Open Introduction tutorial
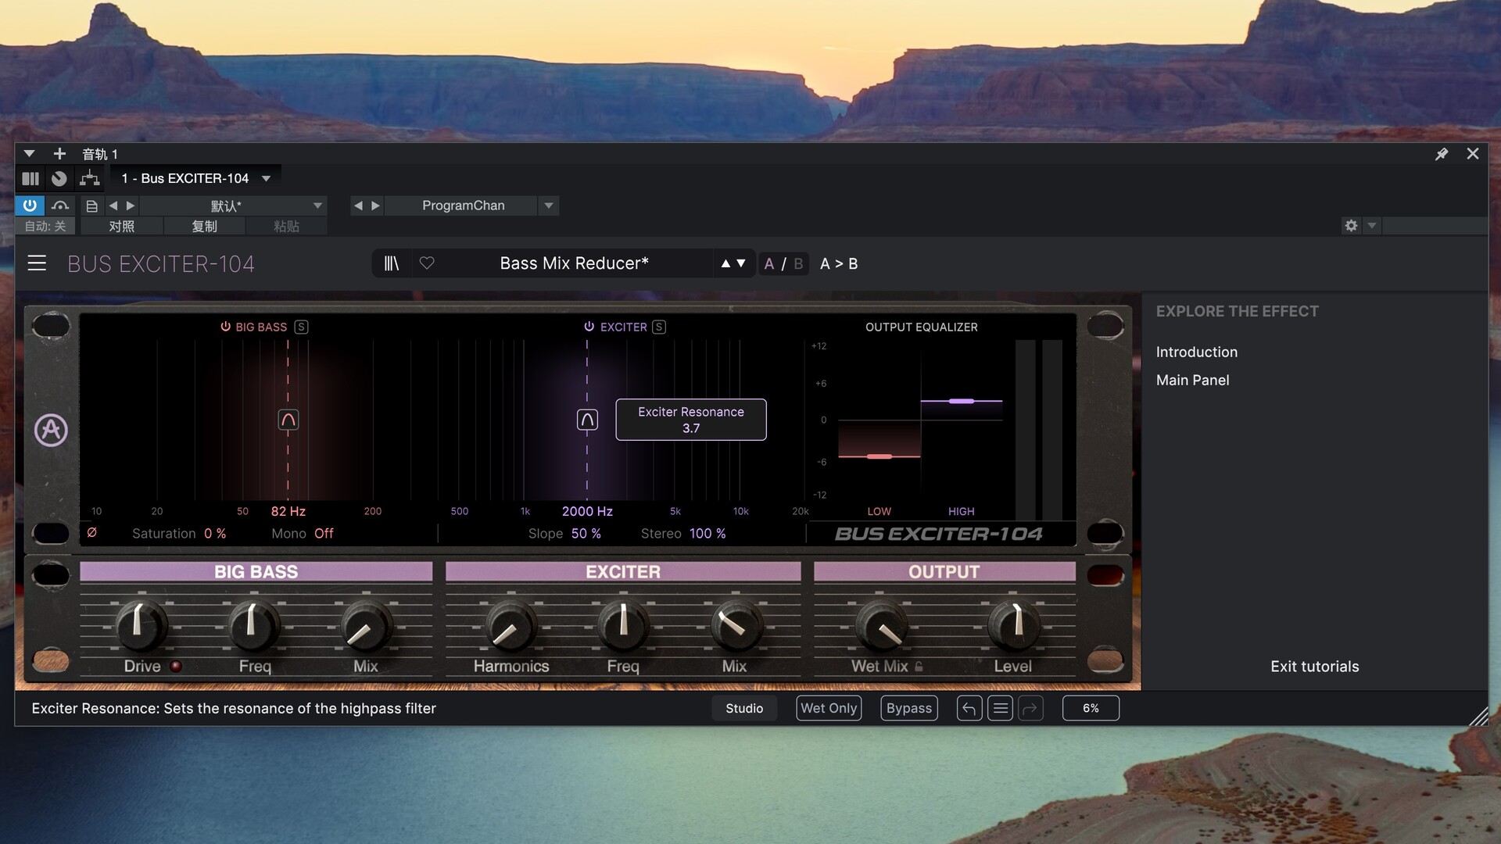Viewport: 1501px width, 844px height. (x=1197, y=352)
